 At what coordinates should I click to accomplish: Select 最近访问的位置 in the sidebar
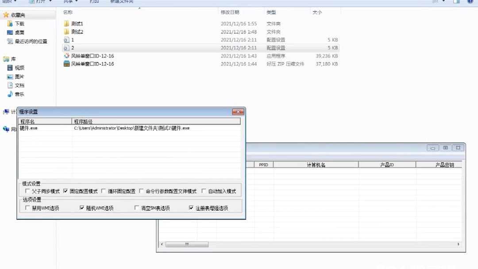click(x=29, y=41)
